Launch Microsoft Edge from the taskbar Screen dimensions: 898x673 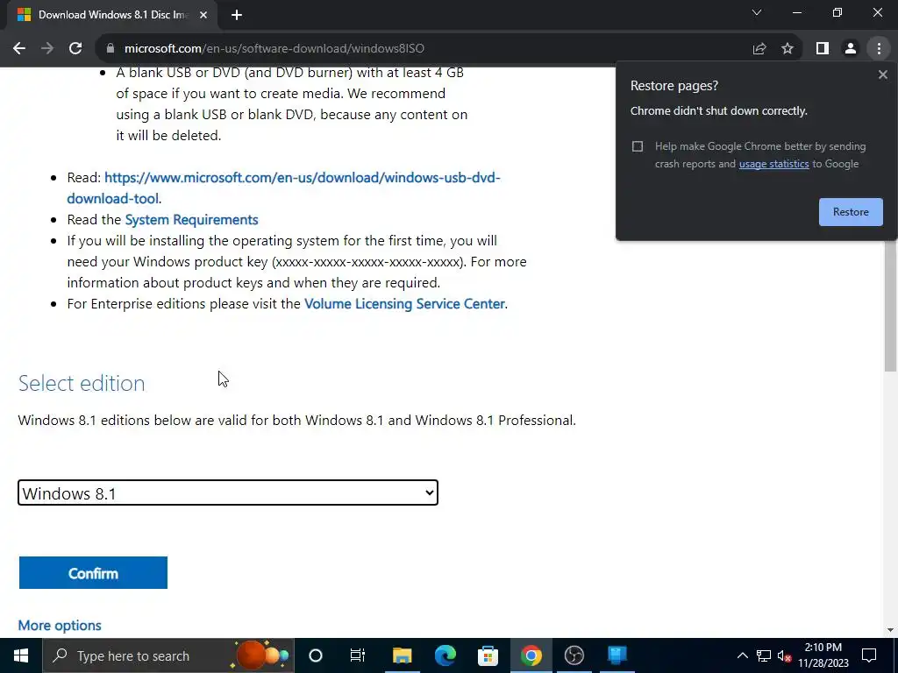click(445, 655)
